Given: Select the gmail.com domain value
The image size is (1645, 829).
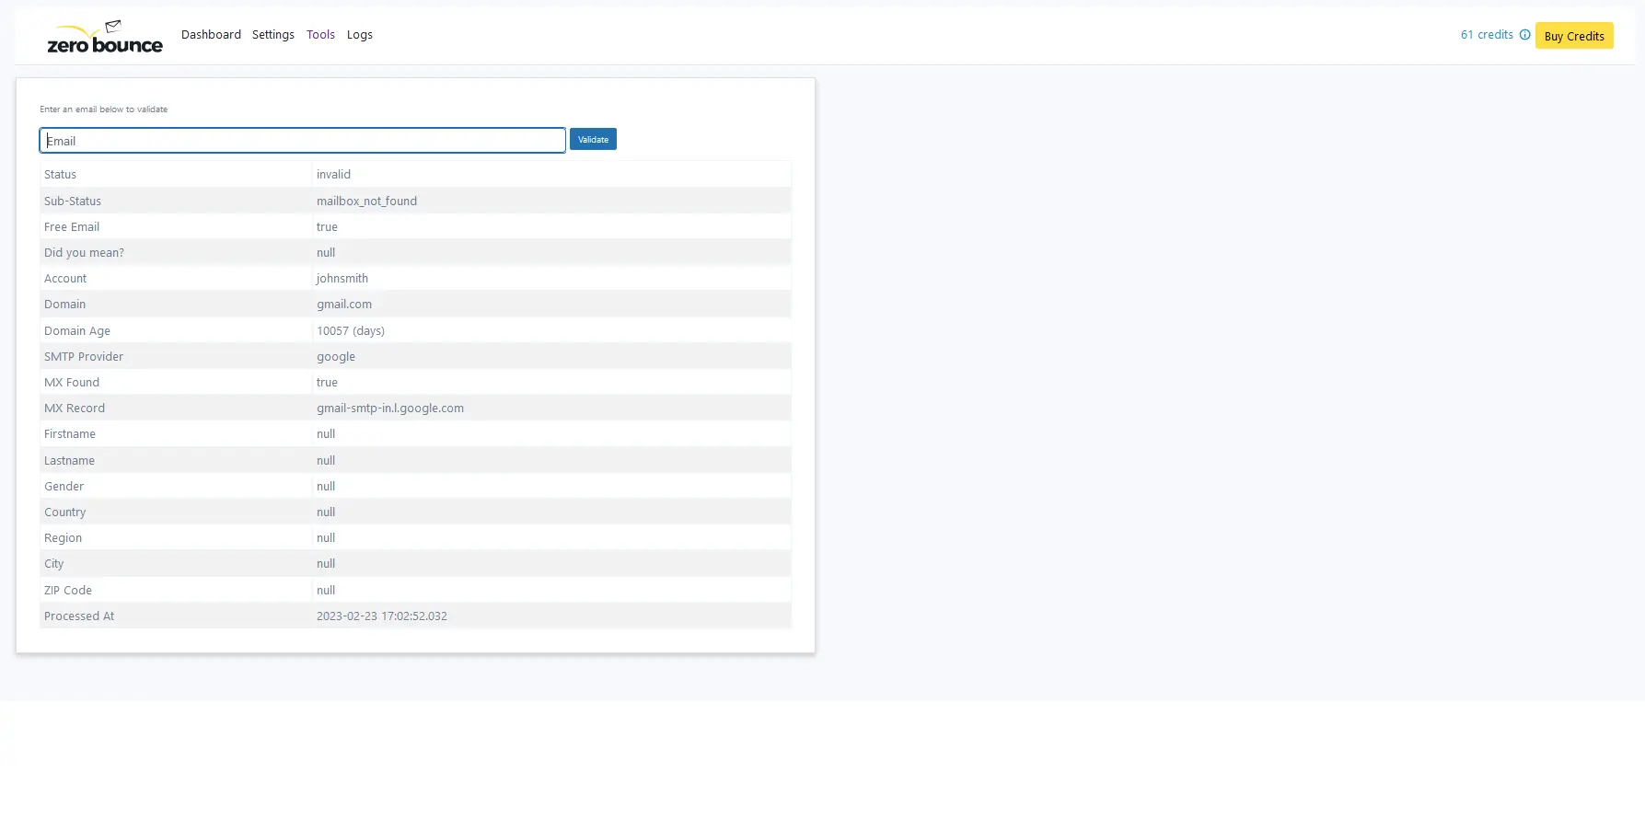Looking at the screenshot, I should click(x=344, y=305).
